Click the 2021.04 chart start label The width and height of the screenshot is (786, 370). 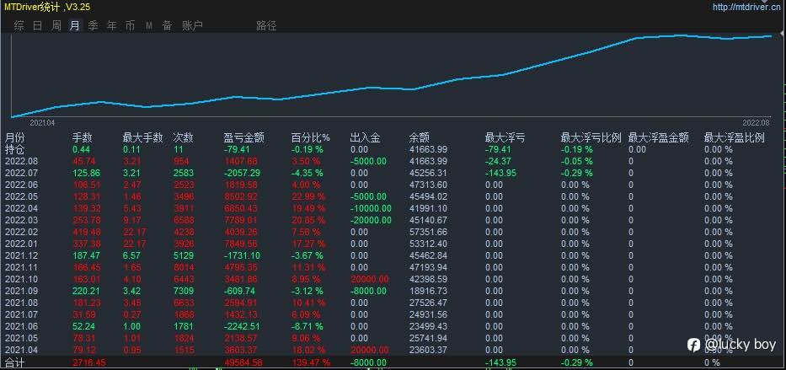tap(43, 123)
